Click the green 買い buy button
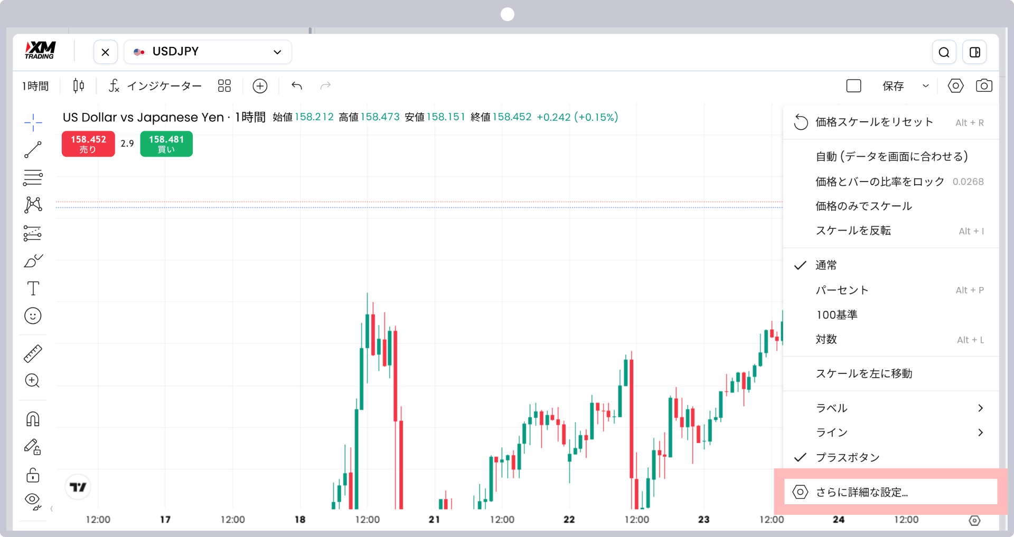This screenshot has width=1014, height=537. (x=166, y=143)
